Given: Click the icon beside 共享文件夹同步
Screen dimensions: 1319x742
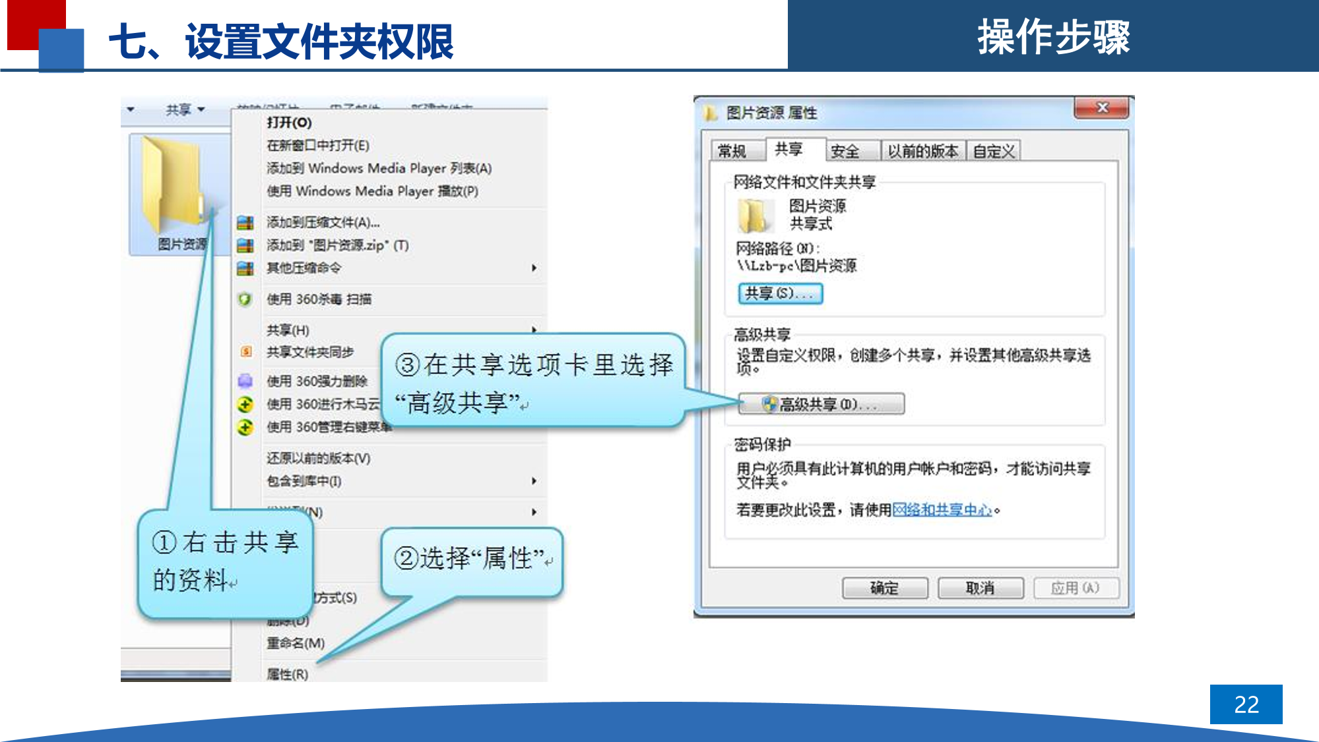Looking at the screenshot, I should [x=245, y=352].
